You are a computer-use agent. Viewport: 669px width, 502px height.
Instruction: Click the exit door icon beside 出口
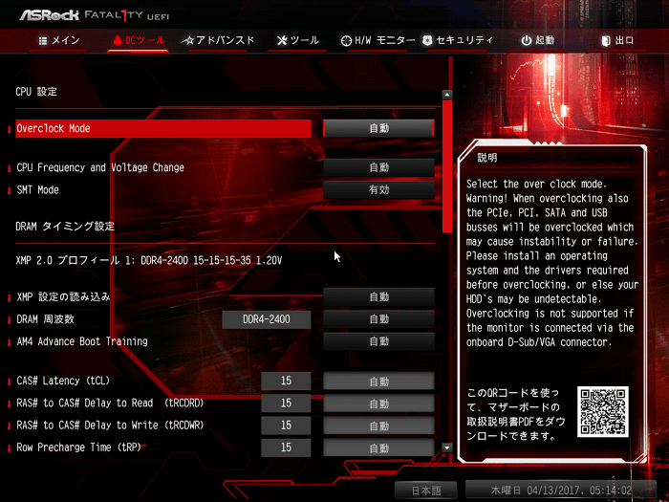pos(606,41)
